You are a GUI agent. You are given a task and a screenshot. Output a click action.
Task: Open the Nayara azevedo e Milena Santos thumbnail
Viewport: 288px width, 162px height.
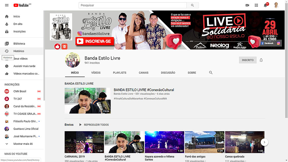pyautogui.click(x=164, y=142)
